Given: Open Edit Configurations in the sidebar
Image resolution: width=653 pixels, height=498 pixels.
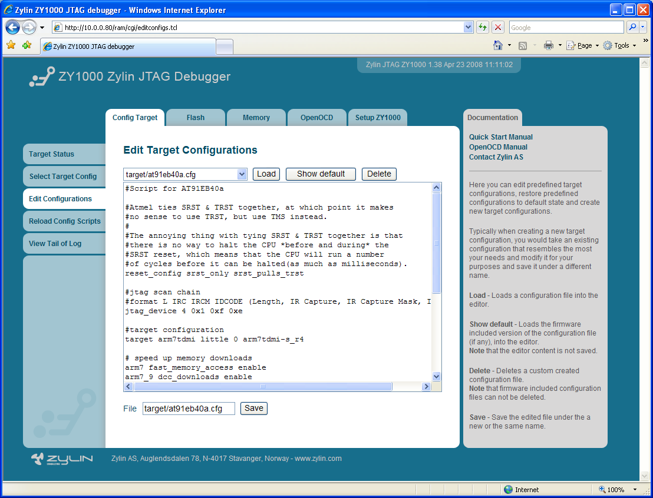Looking at the screenshot, I should pos(64,199).
